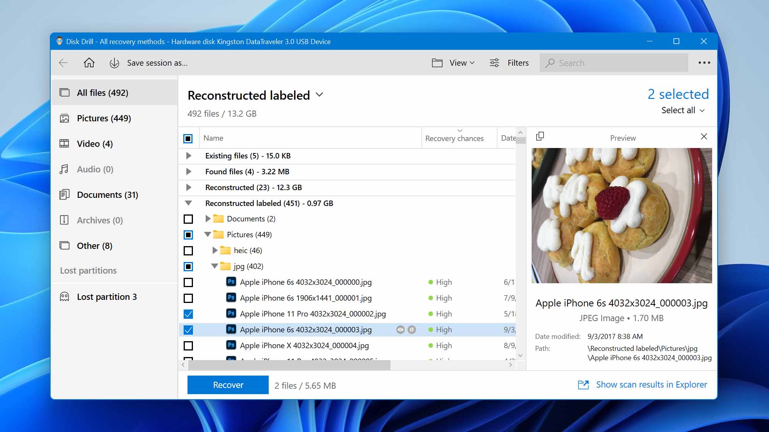
Task: Toggle checkbox for Apple iPhone 11 Pro file
Action: (x=188, y=314)
